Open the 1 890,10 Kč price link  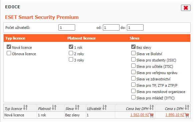(175, 115)
